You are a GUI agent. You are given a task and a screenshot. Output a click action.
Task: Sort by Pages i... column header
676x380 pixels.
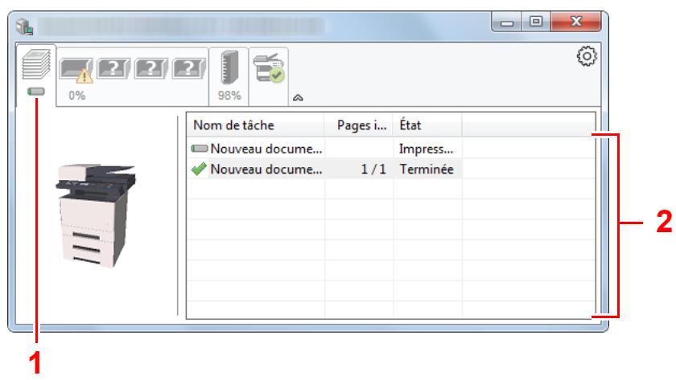coord(359,125)
